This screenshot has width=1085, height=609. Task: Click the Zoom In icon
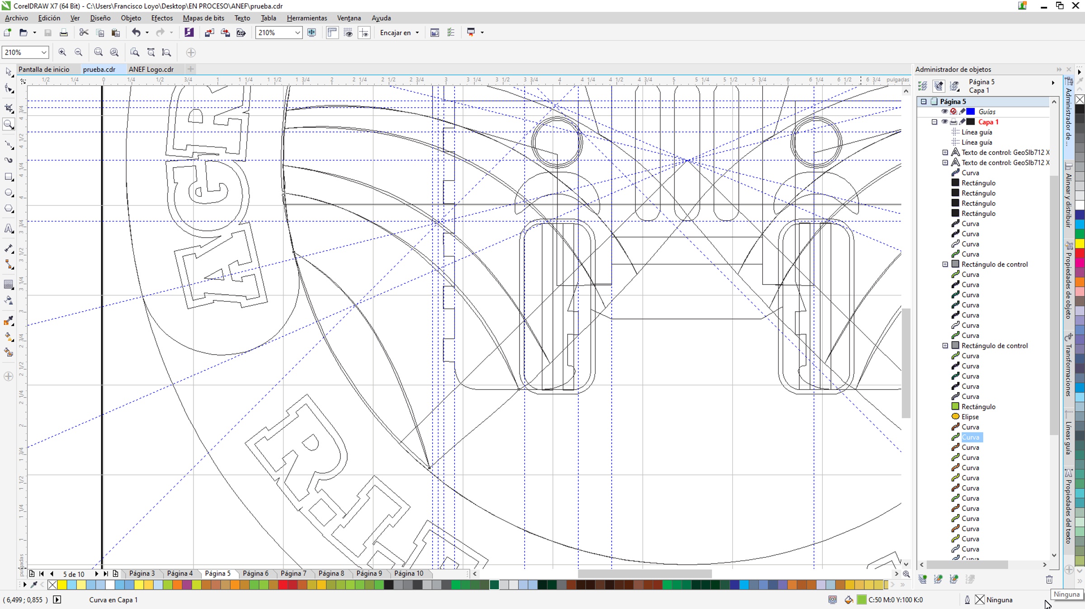click(x=62, y=52)
